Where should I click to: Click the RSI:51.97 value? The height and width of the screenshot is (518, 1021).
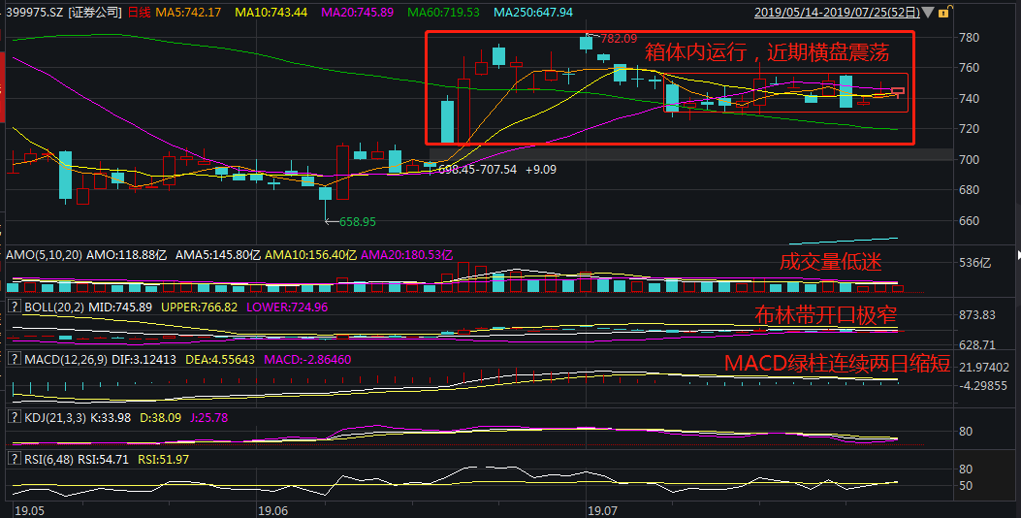click(164, 460)
